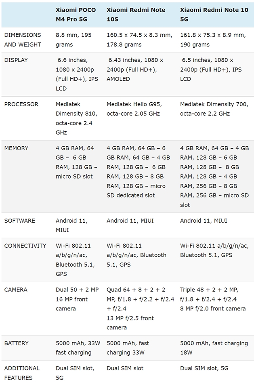Click the CAMERA row label

coord(16,290)
